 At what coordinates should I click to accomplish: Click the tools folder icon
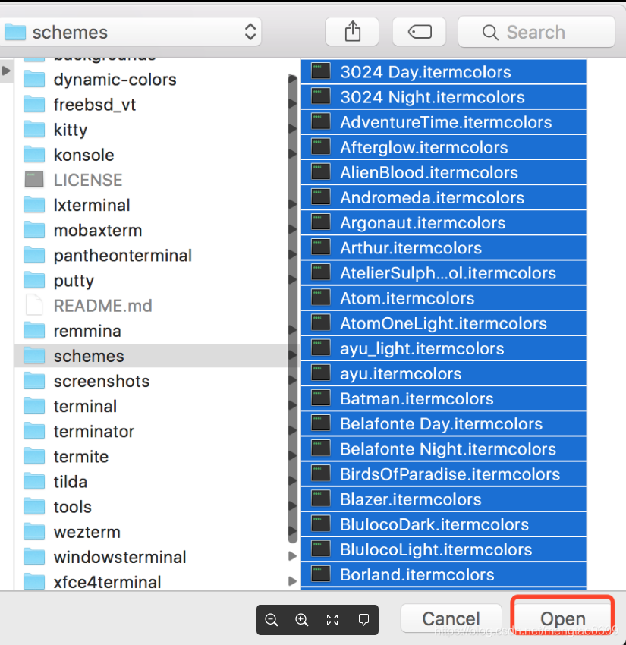(34, 507)
